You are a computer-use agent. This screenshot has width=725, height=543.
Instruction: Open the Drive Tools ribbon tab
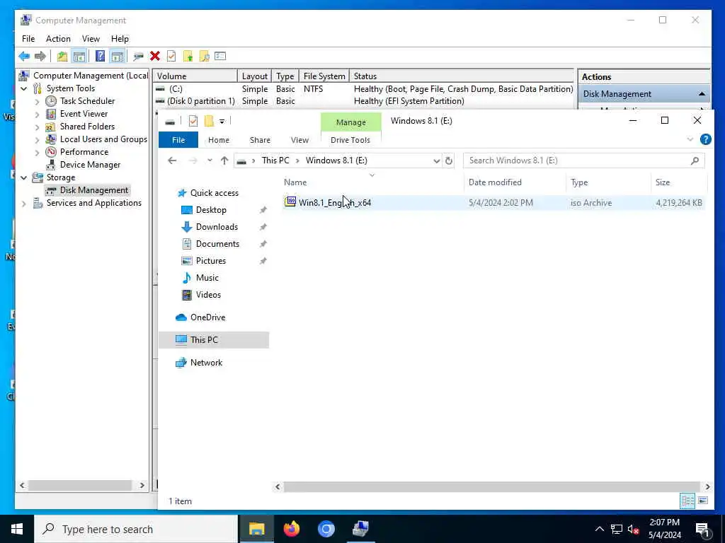pyautogui.click(x=350, y=140)
